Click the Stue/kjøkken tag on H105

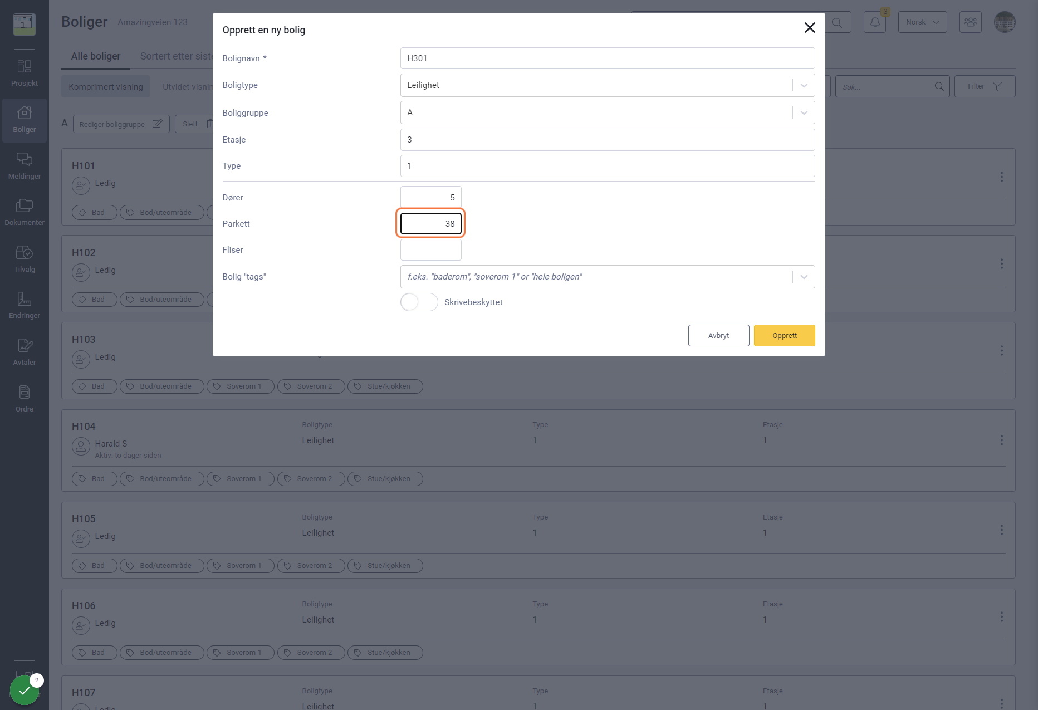tap(385, 566)
